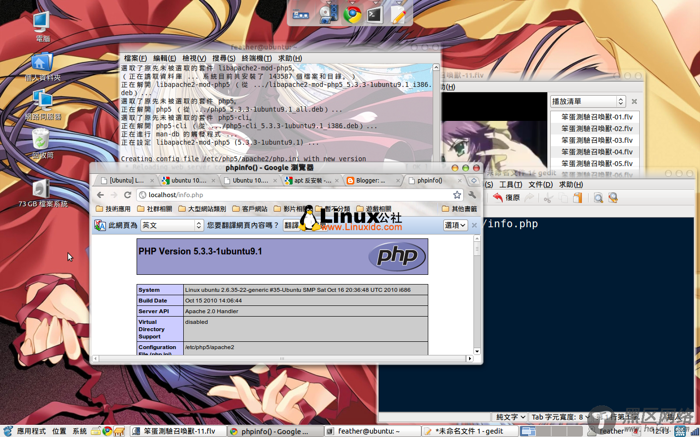Launch the terminal from the top dock
Image resolution: width=700 pixels, height=437 pixels.
[x=375, y=15]
